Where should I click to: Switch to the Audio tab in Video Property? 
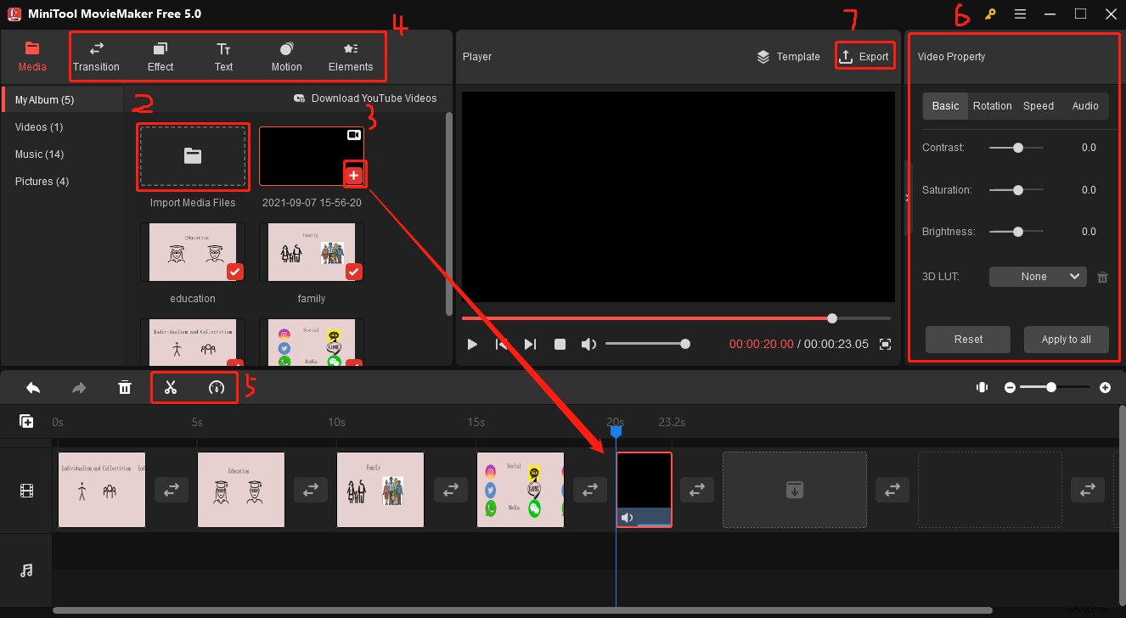coord(1084,105)
